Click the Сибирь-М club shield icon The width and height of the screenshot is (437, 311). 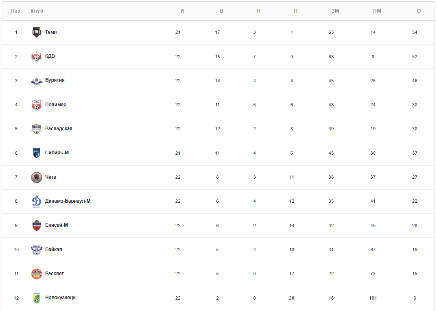37,153
